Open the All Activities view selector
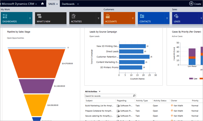Image resolution: width=203 pixels, height=121 pixels. pos(93,91)
